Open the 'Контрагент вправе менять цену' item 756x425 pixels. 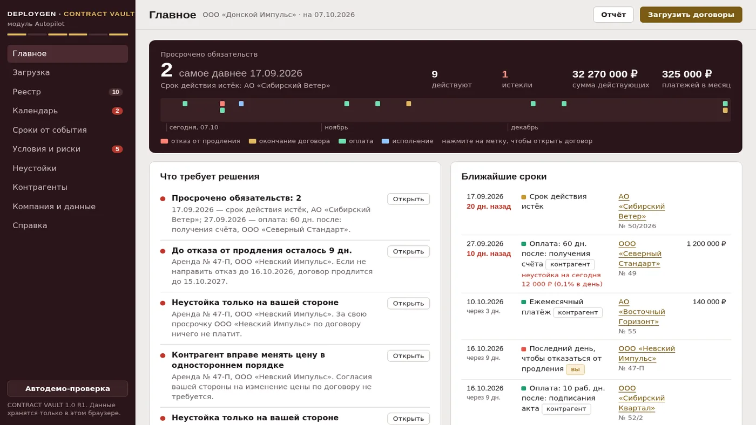point(408,356)
